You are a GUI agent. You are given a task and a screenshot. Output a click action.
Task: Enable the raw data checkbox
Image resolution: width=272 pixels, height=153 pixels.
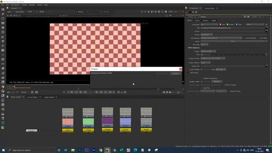click(258, 38)
